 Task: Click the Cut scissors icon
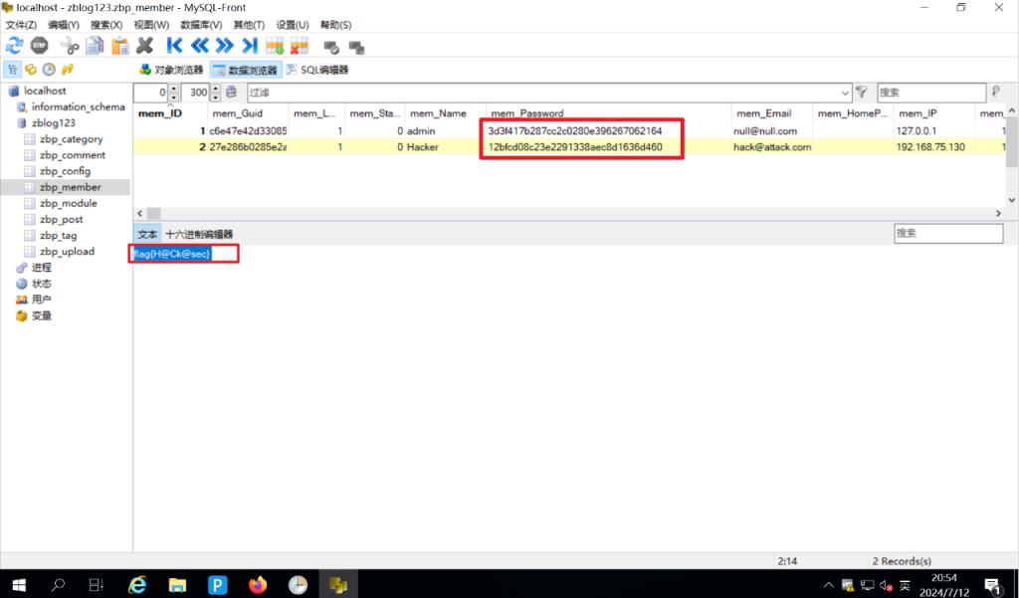point(69,46)
